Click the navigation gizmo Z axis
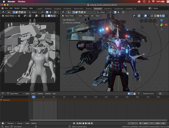This screenshot has width=169, height=128. (x=162, y=20)
